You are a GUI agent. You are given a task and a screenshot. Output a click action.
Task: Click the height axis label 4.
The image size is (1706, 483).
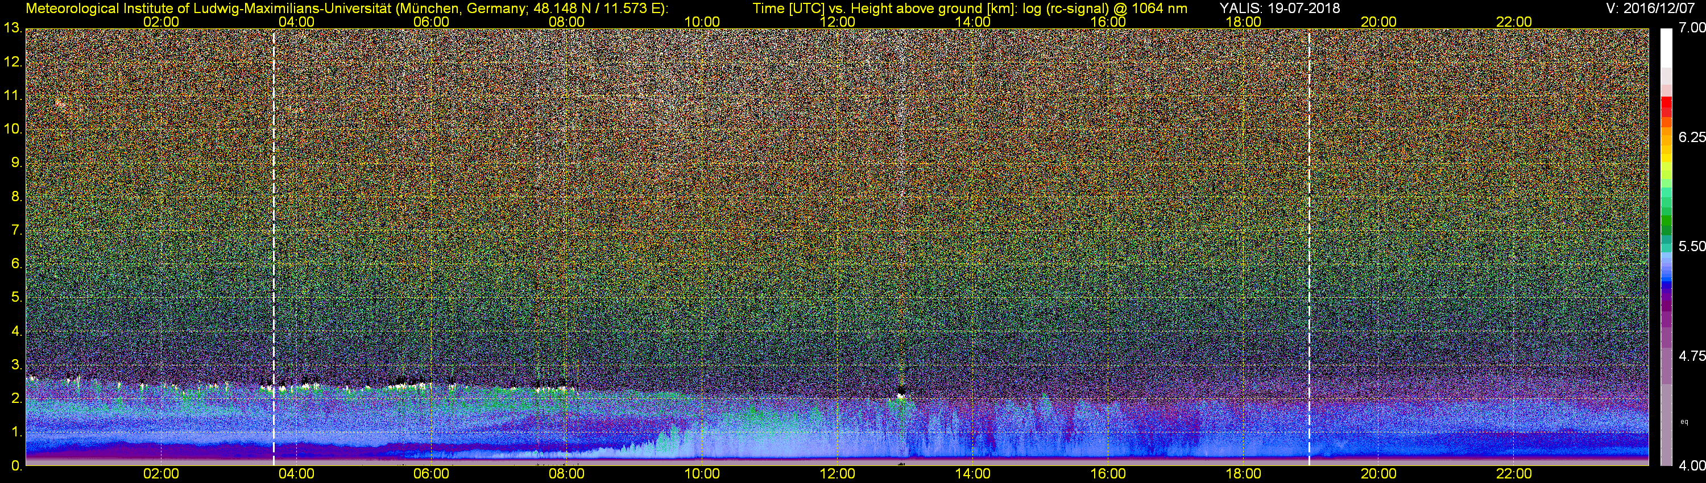pyautogui.click(x=16, y=331)
